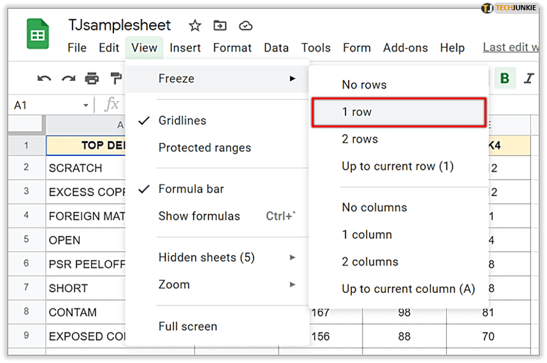
Task: Toggle Gridlines visibility option
Action: coord(182,120)
